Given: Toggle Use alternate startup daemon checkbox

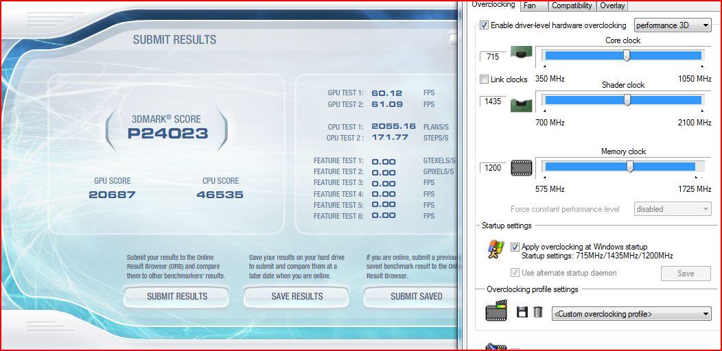Looking at the screenshot, I should pyautogui.click(x=515, y=272).
